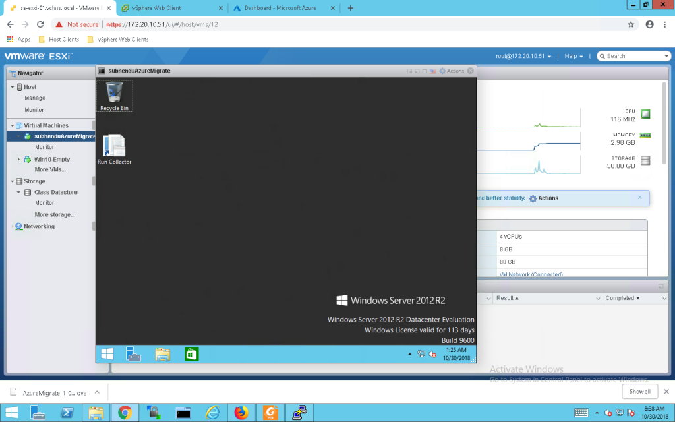Image resolution: width=675 pixels, height=422 pixels.
Task: Click the guest VM muted volume tray icon
Action: [432, 354]
